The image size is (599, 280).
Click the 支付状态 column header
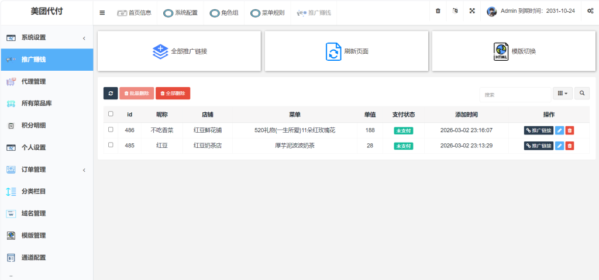pyautogui.click(x=404, y=114)
